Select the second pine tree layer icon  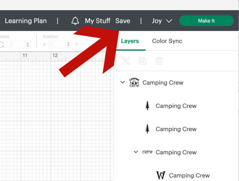point(147,129)
